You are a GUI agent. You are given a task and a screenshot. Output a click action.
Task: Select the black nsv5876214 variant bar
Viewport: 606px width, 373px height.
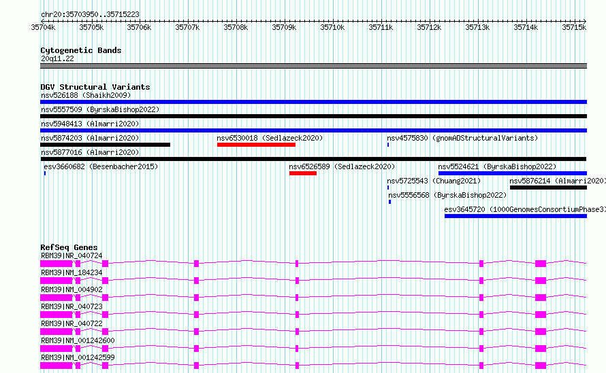pos(548,188)
